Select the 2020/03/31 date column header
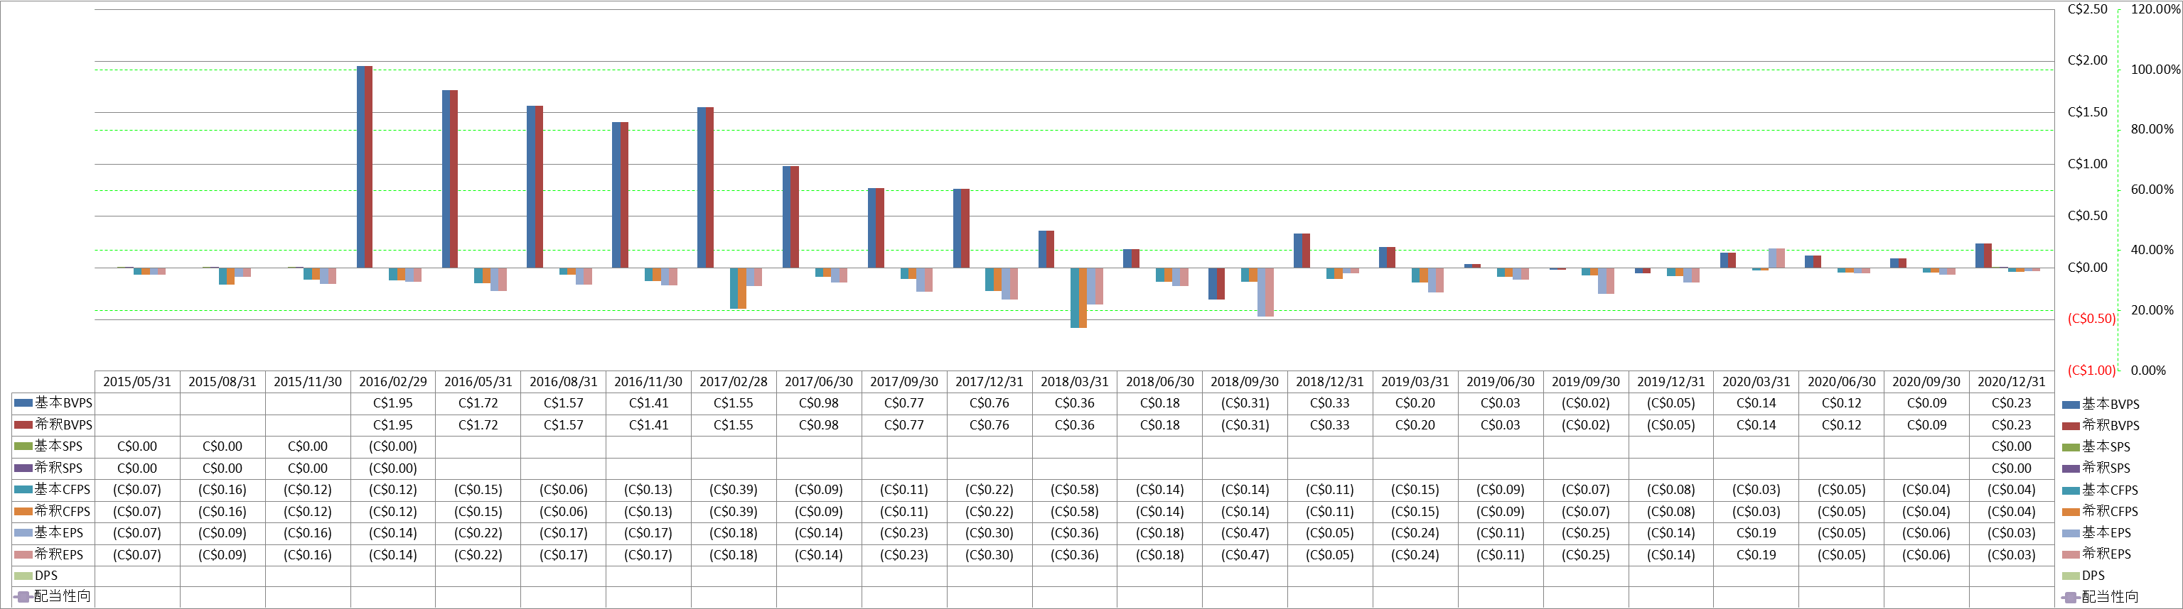Image resolution: width=2183 pixels, height=609 pixels. click(x=1756, y=383)
